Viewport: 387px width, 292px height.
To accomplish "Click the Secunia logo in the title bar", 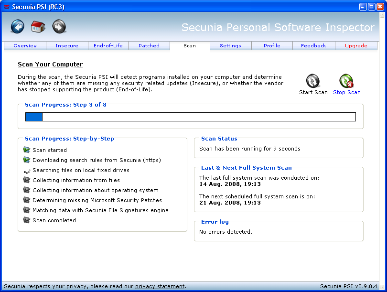I will pos(7,7).
